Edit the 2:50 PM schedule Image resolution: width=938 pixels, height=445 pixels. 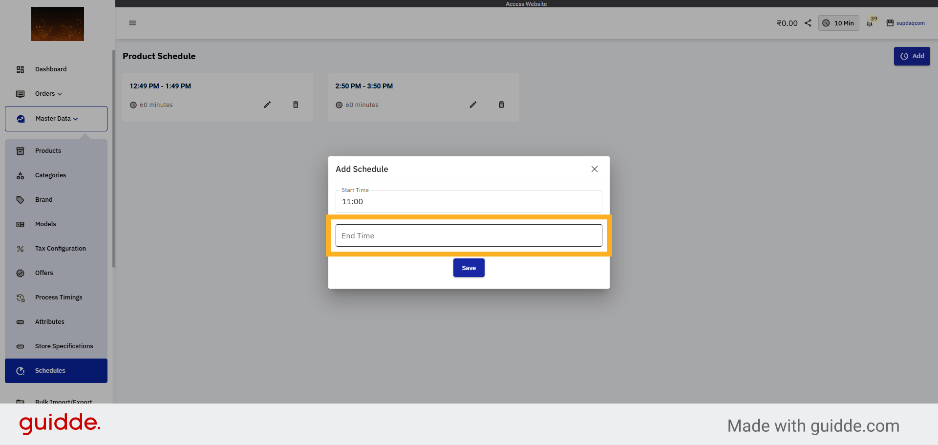473,105
